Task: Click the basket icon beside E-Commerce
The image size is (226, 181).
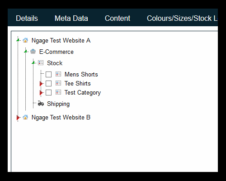Action: pyautogui.click(x=33, y=52)
